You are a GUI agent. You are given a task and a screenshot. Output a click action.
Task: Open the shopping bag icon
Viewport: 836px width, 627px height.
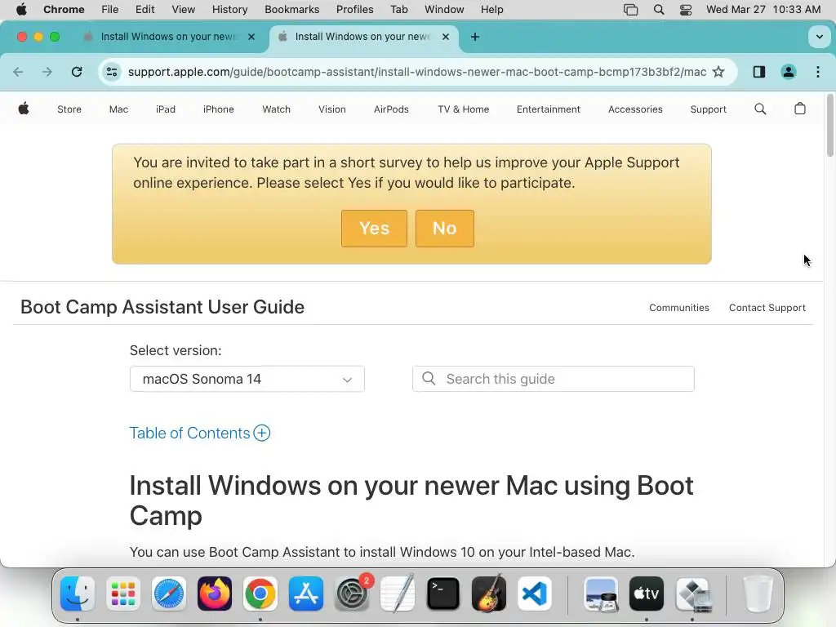click(800, 109)
